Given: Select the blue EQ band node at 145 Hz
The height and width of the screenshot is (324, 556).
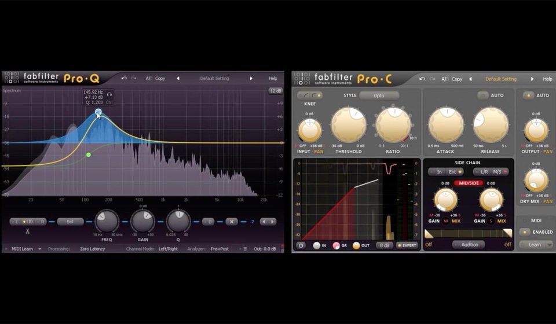Looking at the screenshot, I should 98,112.
